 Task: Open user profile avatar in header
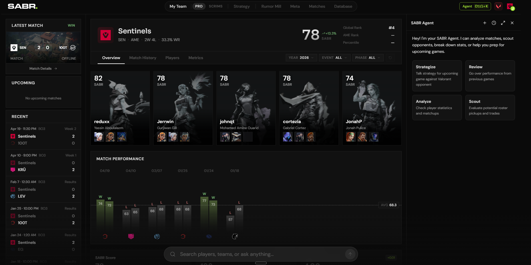[510, 6]
